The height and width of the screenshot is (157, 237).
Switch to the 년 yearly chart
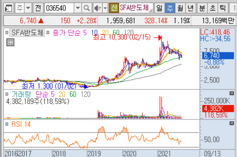(x=191, y=8)
